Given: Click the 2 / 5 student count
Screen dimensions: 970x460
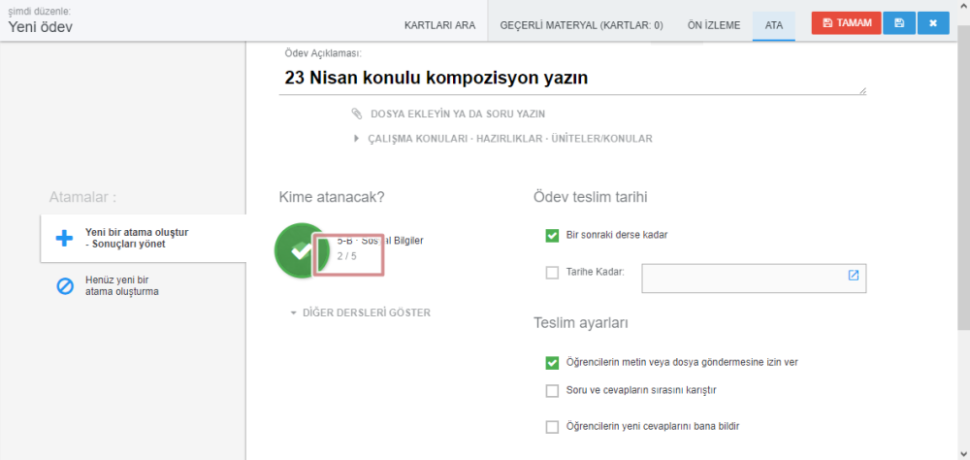Looking at the screenshot, I should pyautogui.click(x=347, y=255).
